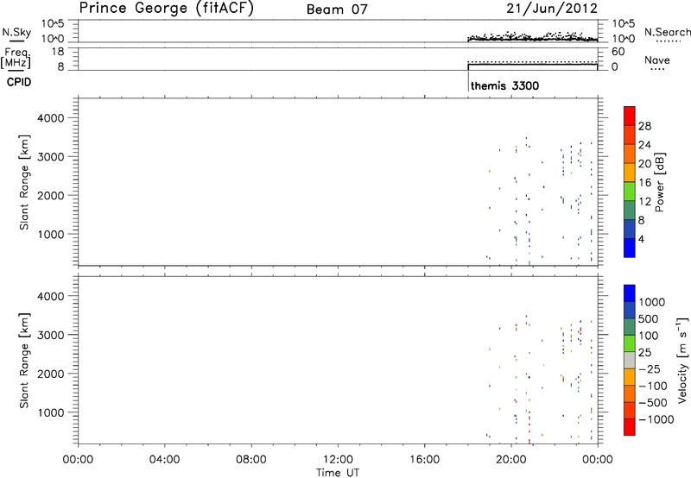This screenshot has height=478, width=691.
Task: Click the power panel 'Slant Range [km]' label
Action: (x=24, y=182)
